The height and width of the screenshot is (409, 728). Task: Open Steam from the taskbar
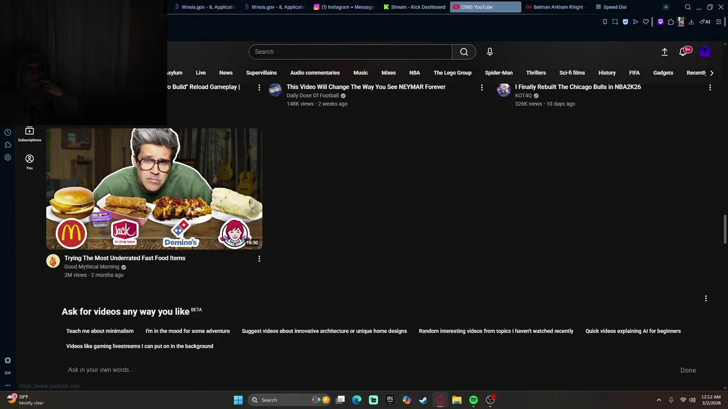(423, 400)
